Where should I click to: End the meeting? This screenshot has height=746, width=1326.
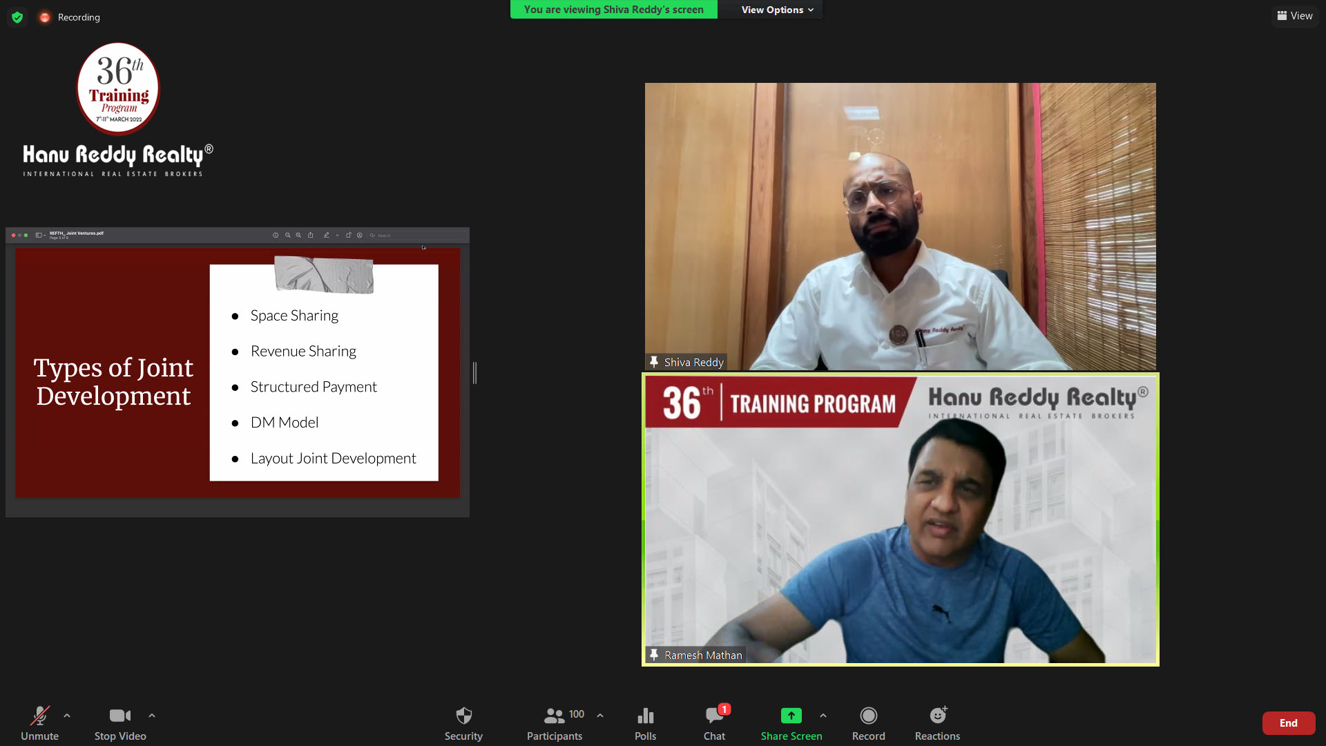[1289, 723]
